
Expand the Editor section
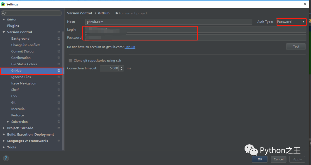pos(4,20)
